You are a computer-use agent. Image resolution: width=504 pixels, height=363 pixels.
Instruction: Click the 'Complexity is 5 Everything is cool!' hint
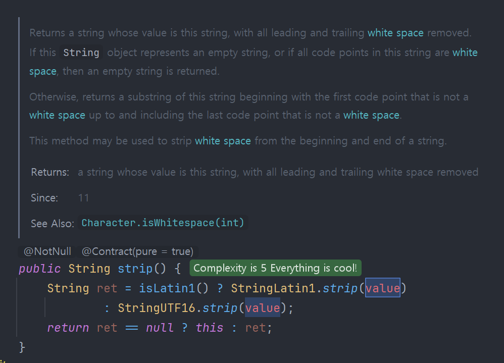275,268
